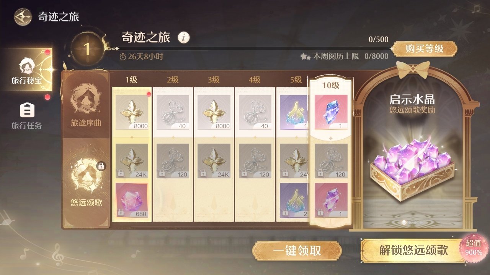Tap the level 2 thread reward of 40
Viewport: 490px width, 275px height.
pyautogui.click(x=173, y=112)
